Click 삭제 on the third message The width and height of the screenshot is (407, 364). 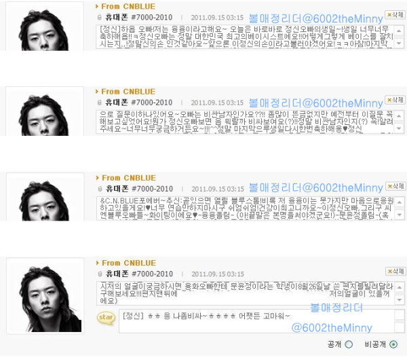(x=395, y=186)
